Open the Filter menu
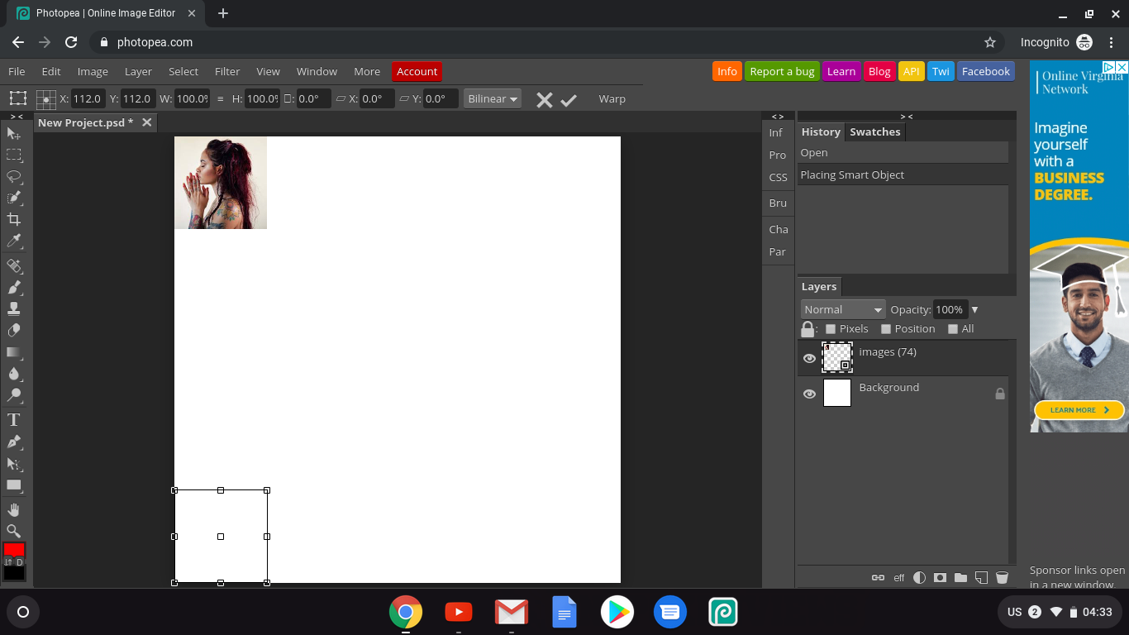The width and height of the screenshot is (1129, 635). [227, 71]
